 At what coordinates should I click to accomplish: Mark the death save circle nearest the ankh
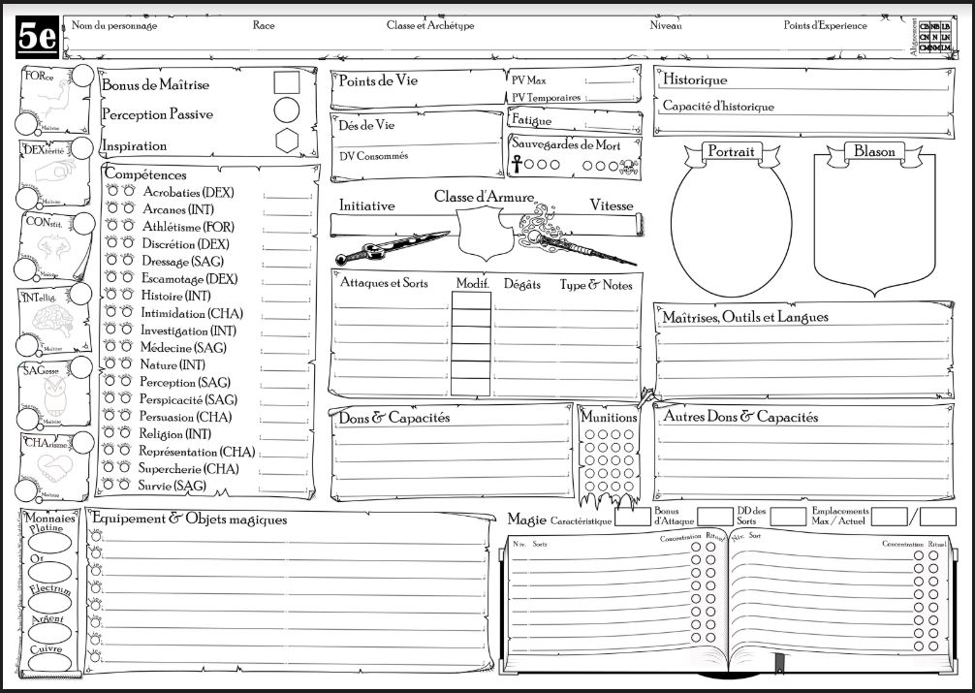pos(529,165)
